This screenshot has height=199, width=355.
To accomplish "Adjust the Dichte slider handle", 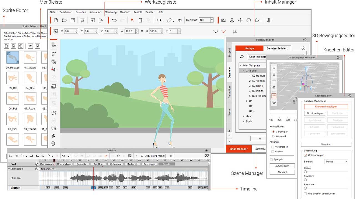I will click(x=305, y=172).
